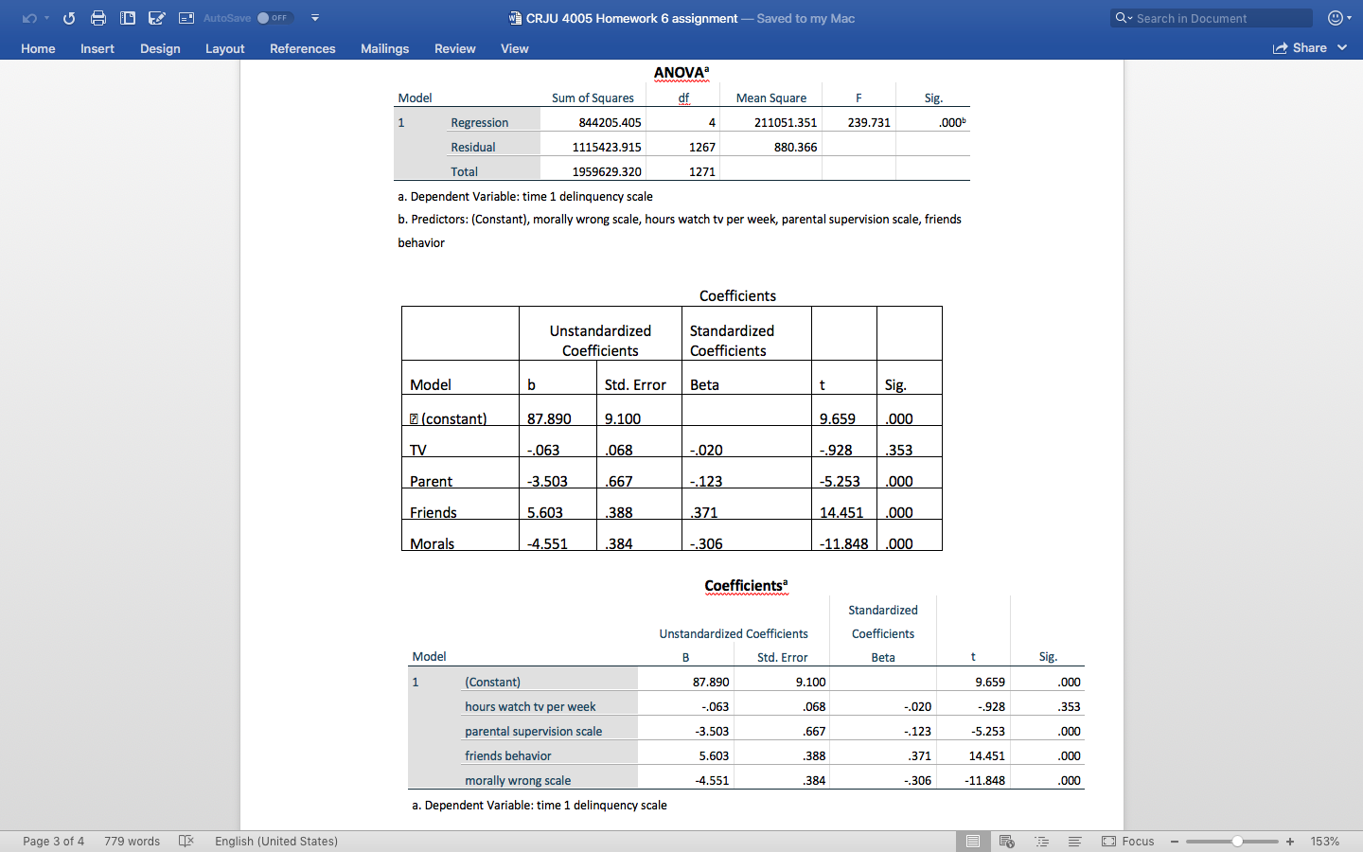
Task: Click the underlined df column header
Action: click(683, 98)
